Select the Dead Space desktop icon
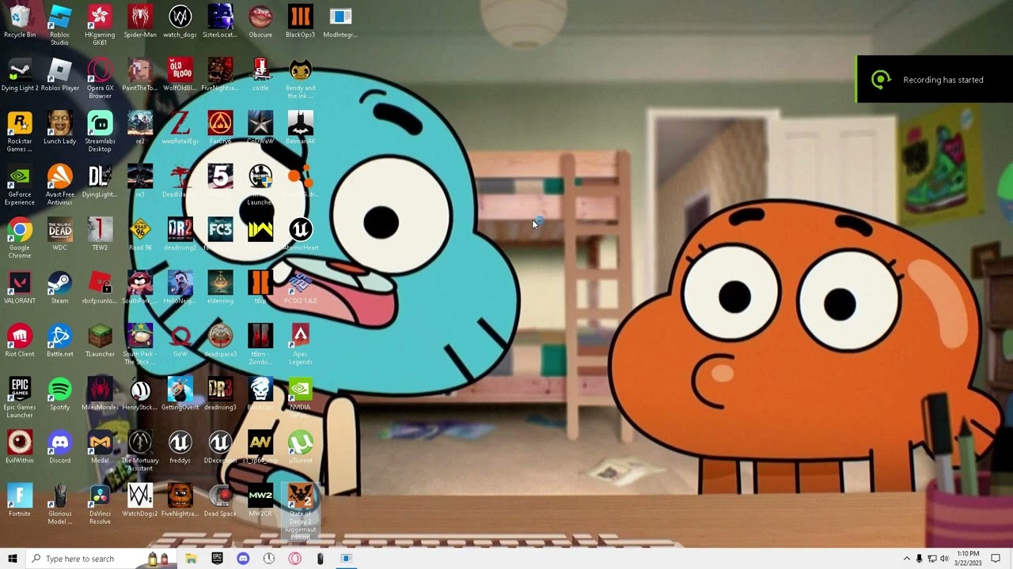Image resolution: width=1013 pixels, height=569 pixels. 220,499
